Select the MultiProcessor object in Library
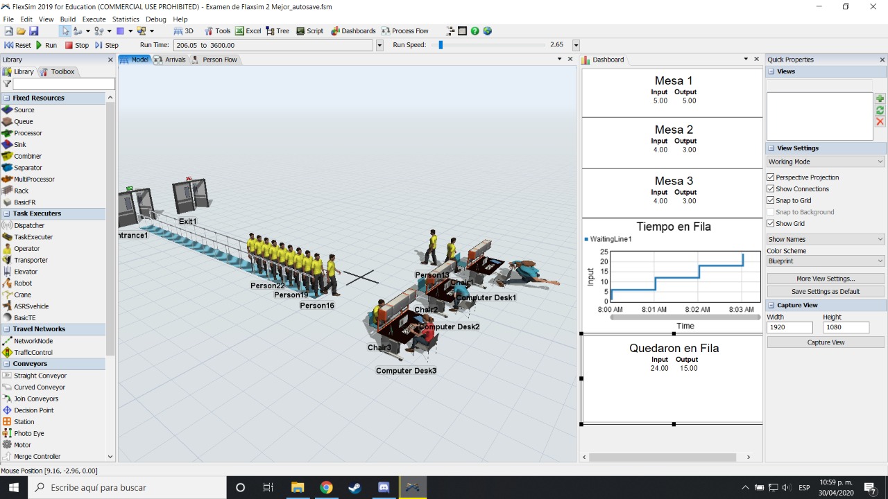Screen dimensions: 888x499 (x=34, y=180)
